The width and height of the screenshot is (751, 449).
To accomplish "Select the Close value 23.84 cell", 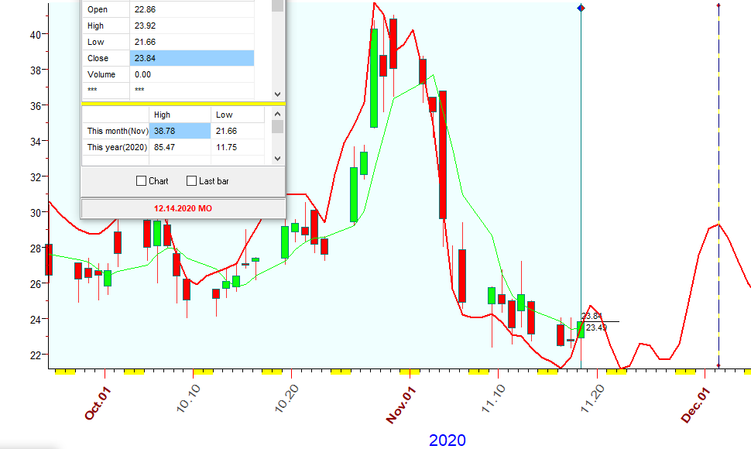I will [x=191, y=58].
